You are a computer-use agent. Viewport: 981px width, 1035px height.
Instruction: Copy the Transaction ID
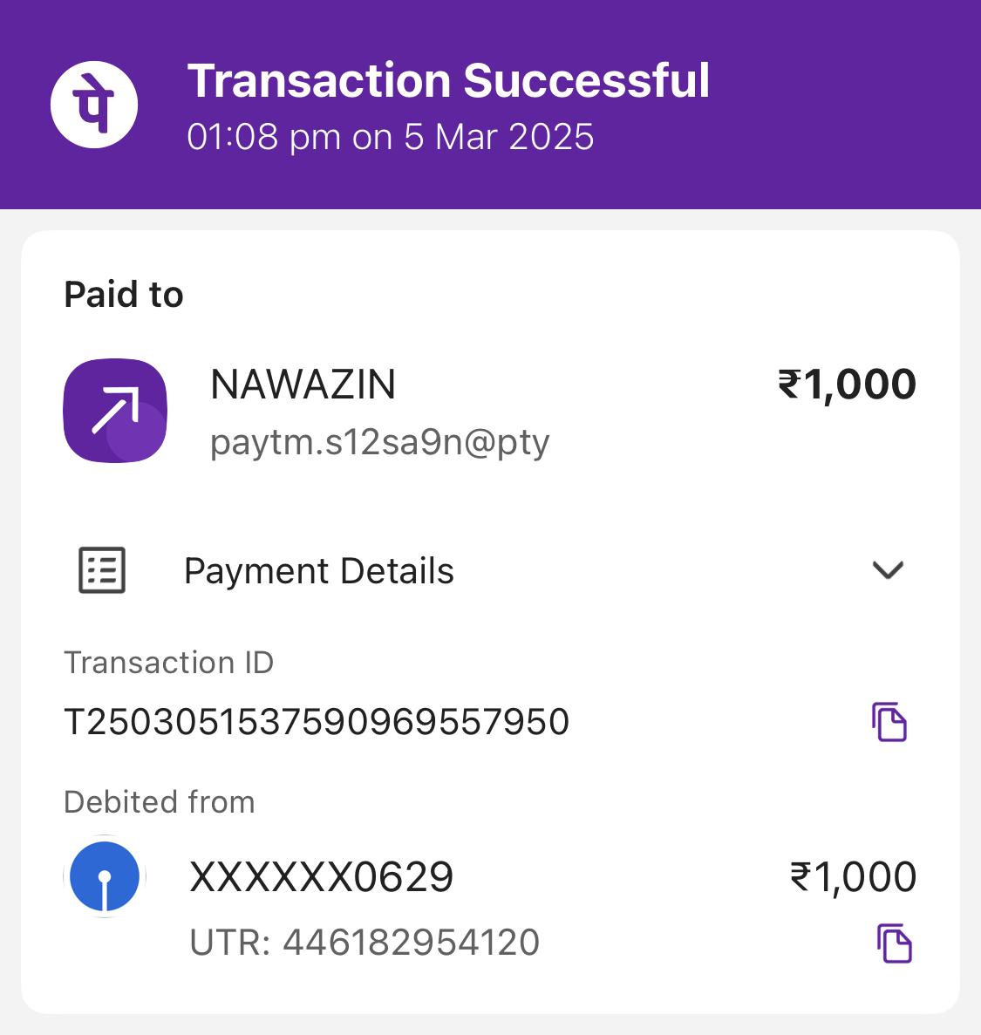[889, 722]
